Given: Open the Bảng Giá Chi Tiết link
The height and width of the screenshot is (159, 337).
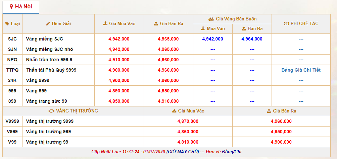Looking at the screenshot, I should [301, 70].
